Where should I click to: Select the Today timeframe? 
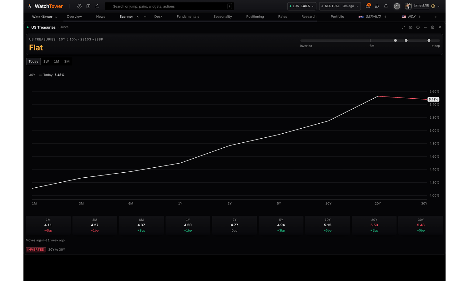pyautogui.click(x=33, y=62)
